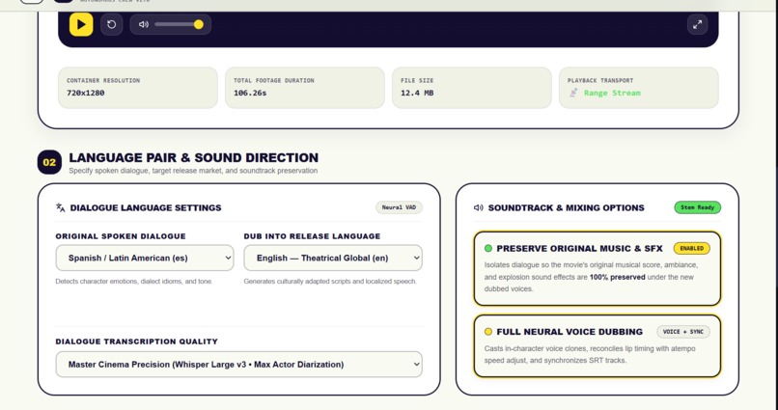778x410 pixels.
Task: Click the translate icon beside Dialogue Language Settings
Action: [61, 207]
